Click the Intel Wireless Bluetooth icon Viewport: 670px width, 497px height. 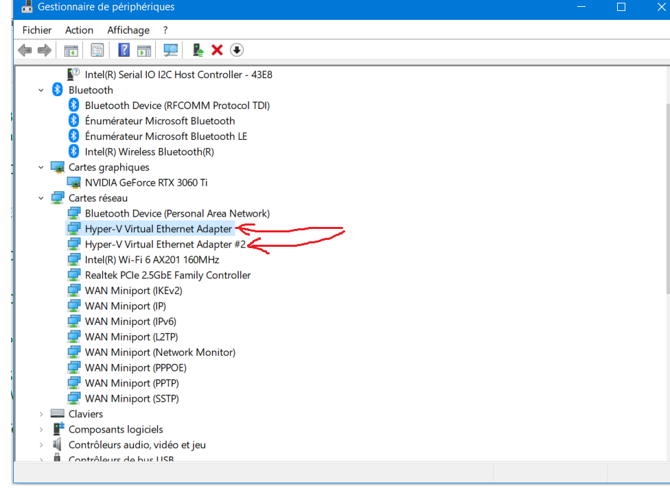point(73,151)
